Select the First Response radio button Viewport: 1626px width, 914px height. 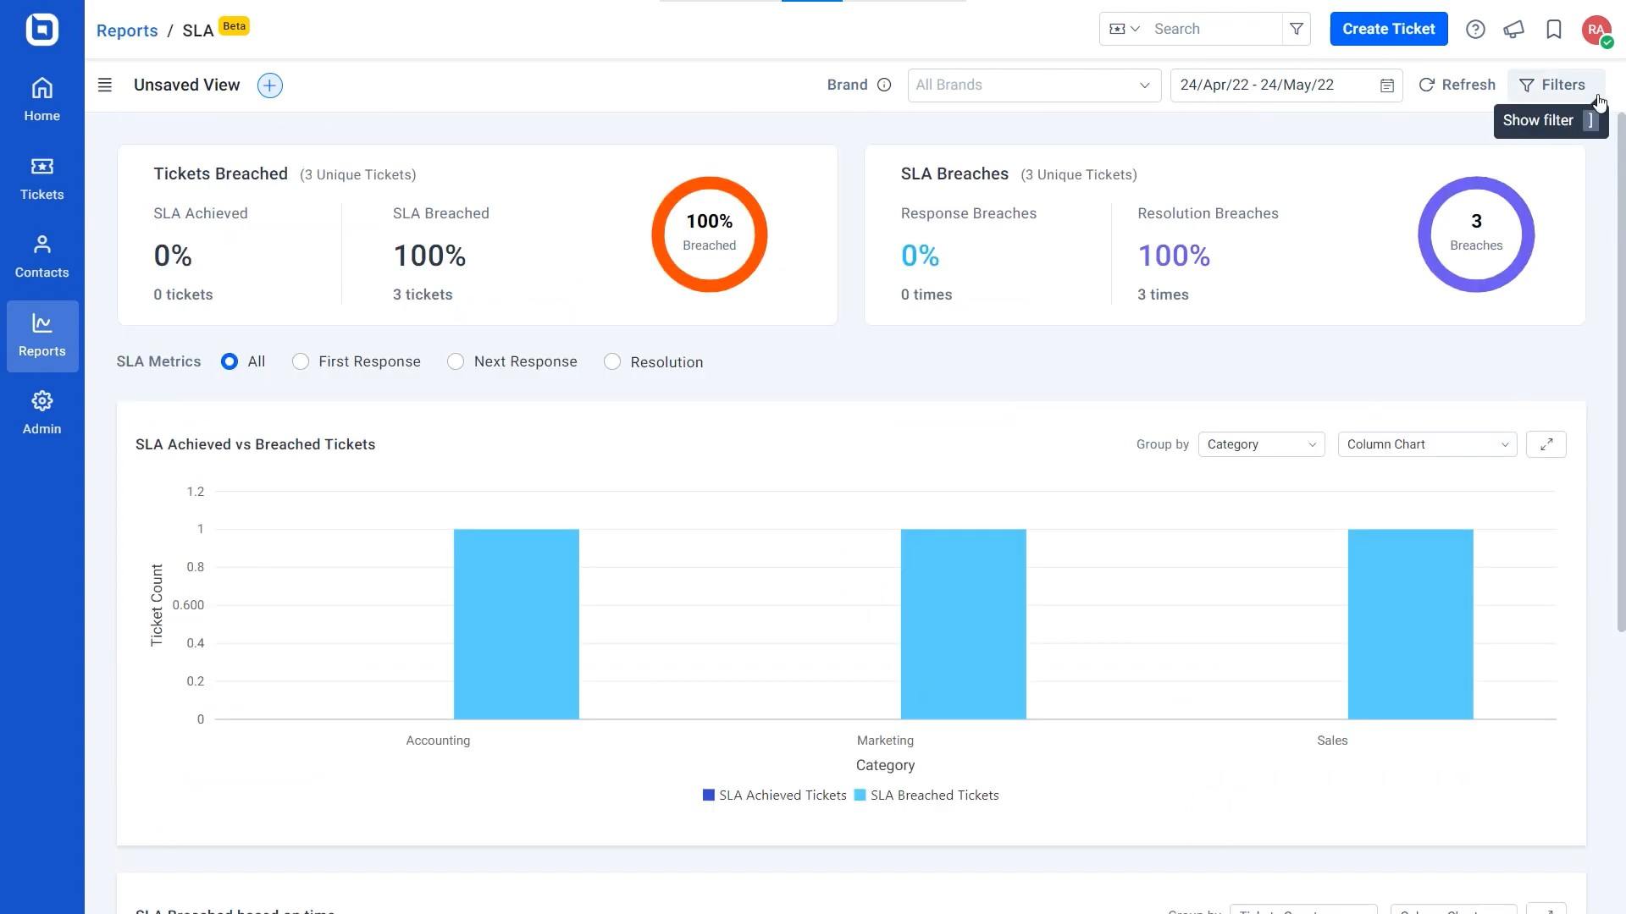click(301, 361)
